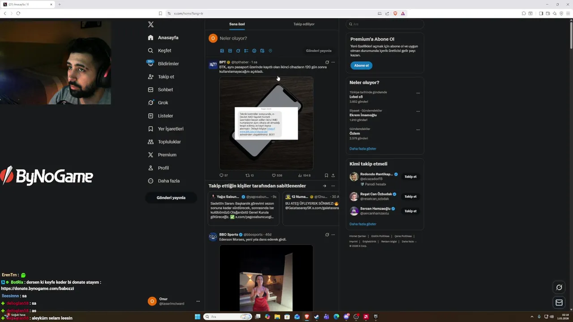Click the sidebar Gönderi yayınla button
This screenshot has height=322, width=573.
171,198
